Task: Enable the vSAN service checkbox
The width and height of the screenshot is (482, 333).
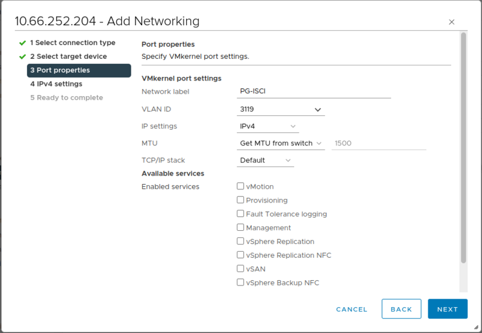Action: [x=240, y=269]
